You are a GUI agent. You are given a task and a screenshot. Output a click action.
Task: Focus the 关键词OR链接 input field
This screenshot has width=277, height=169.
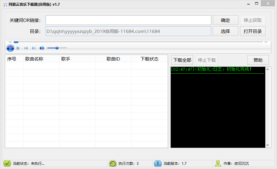click(x=128, y=20)
